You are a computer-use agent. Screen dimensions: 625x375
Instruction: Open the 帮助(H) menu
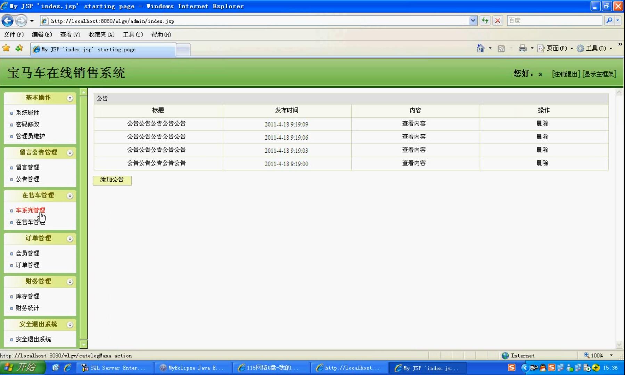coord(161,34)
